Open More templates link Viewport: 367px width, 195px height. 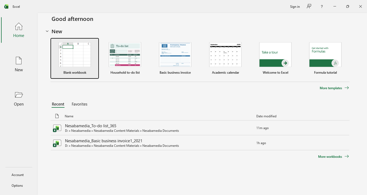click(x=334, y=88)
